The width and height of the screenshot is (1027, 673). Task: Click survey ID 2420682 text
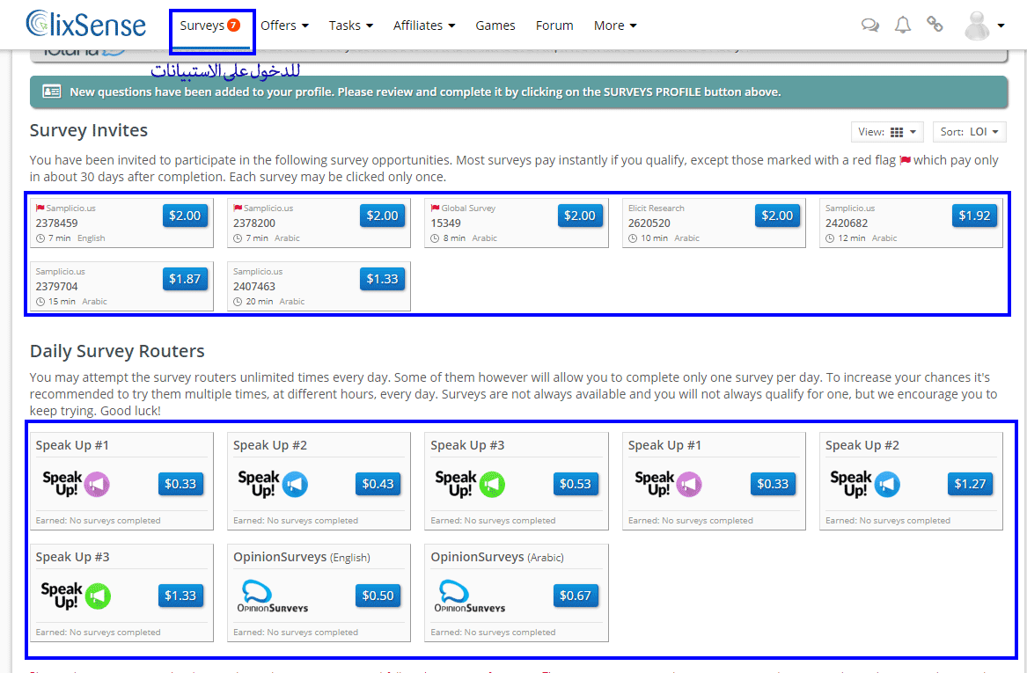click(x=847, y=223)
